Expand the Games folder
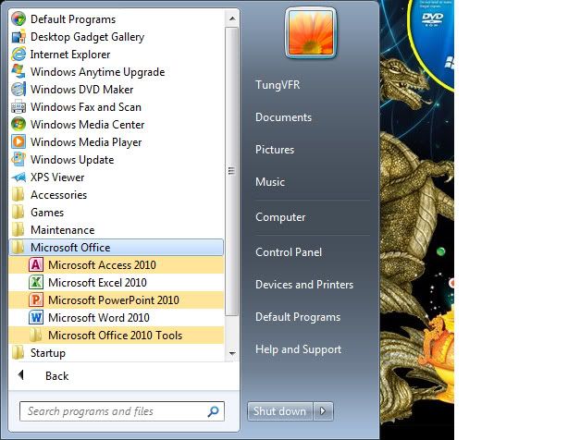The height and width of the screenshot is (440, 568). point(116,213)
